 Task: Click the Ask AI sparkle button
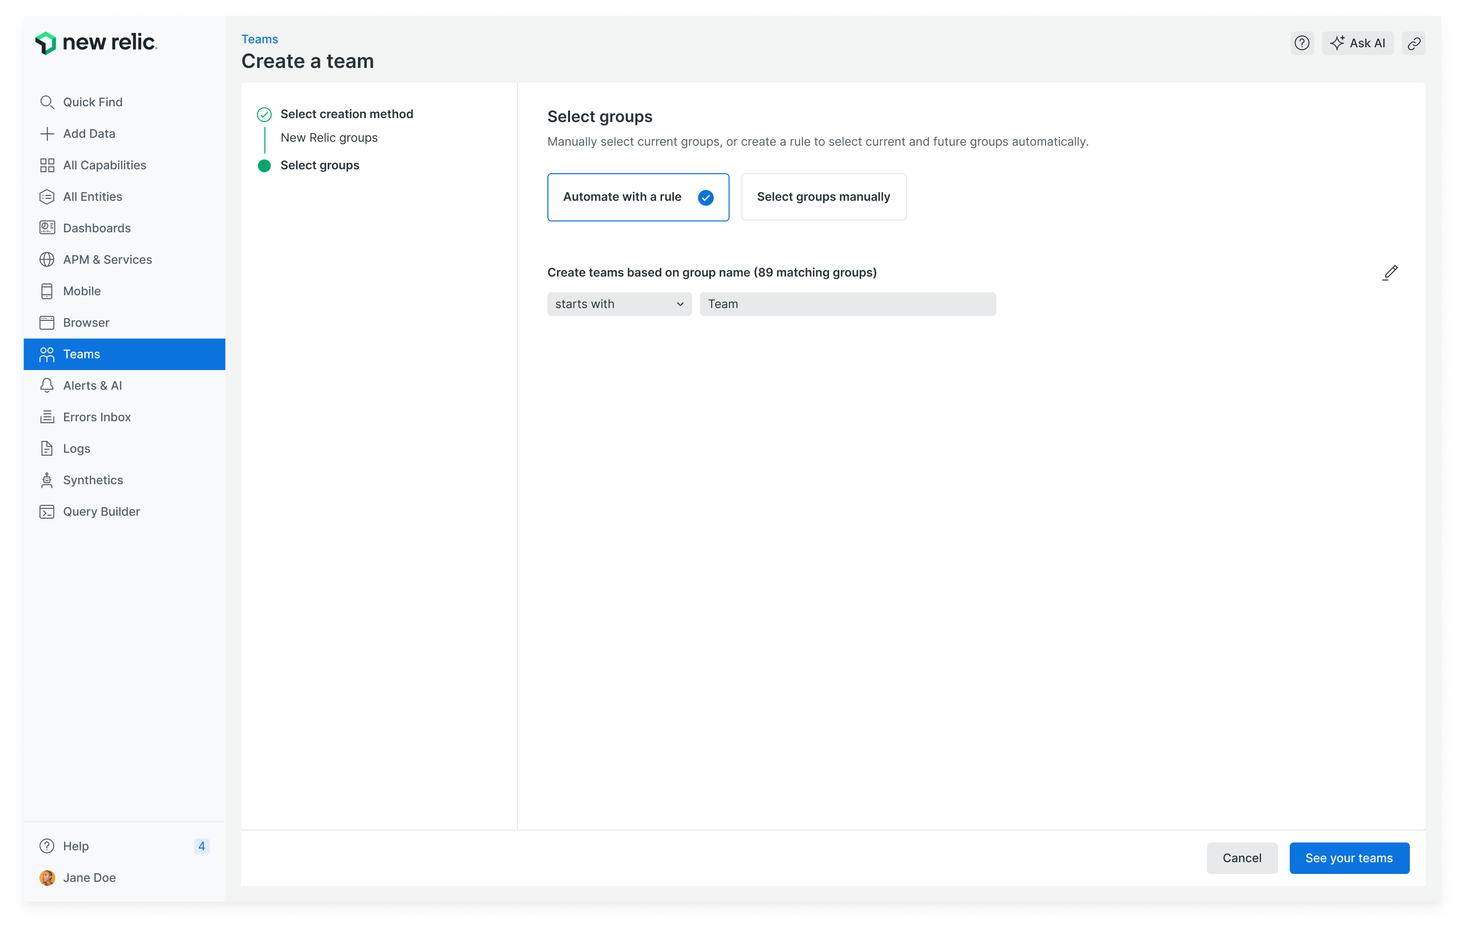point(1357,43)
